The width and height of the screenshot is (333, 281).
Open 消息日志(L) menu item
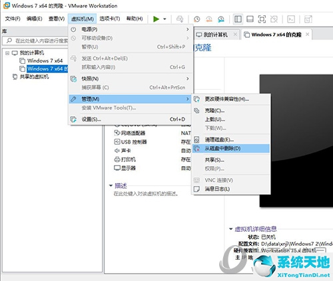click(x=231, y=189)
